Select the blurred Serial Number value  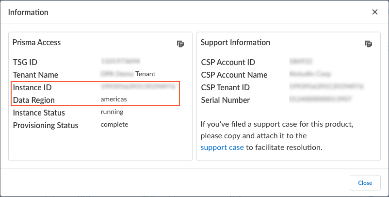click(x=319, y=100)
